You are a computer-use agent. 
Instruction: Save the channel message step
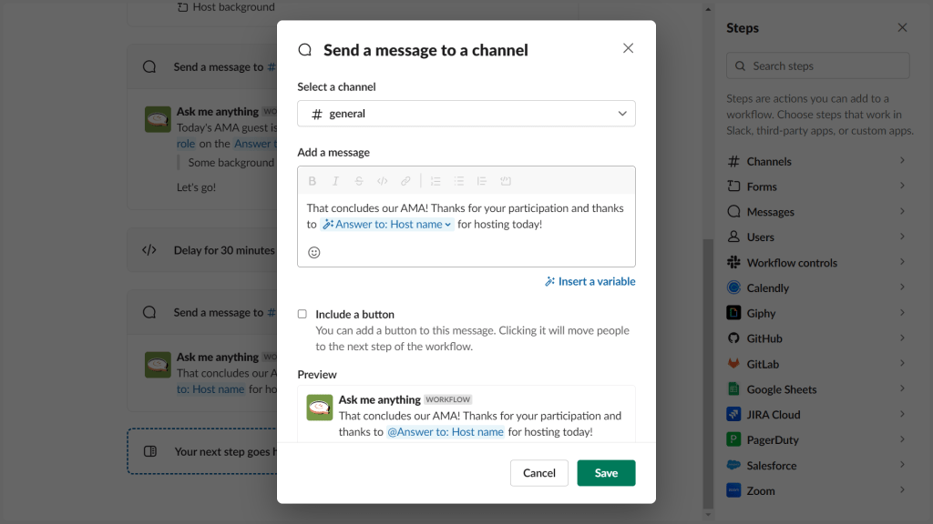click(x=606, y=472)
